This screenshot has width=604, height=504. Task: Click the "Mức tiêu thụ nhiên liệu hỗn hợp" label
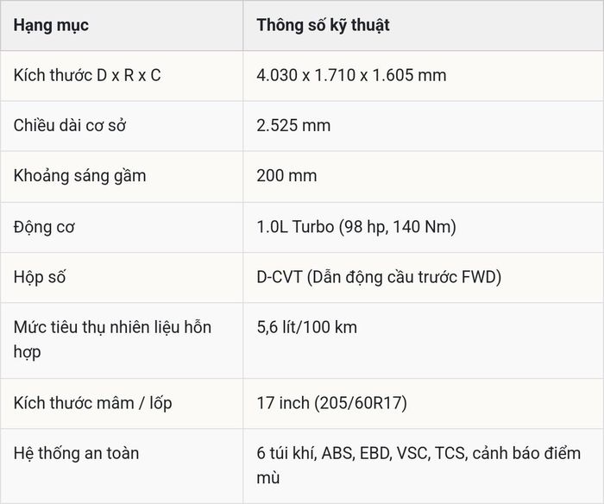[x=112, y=340]
